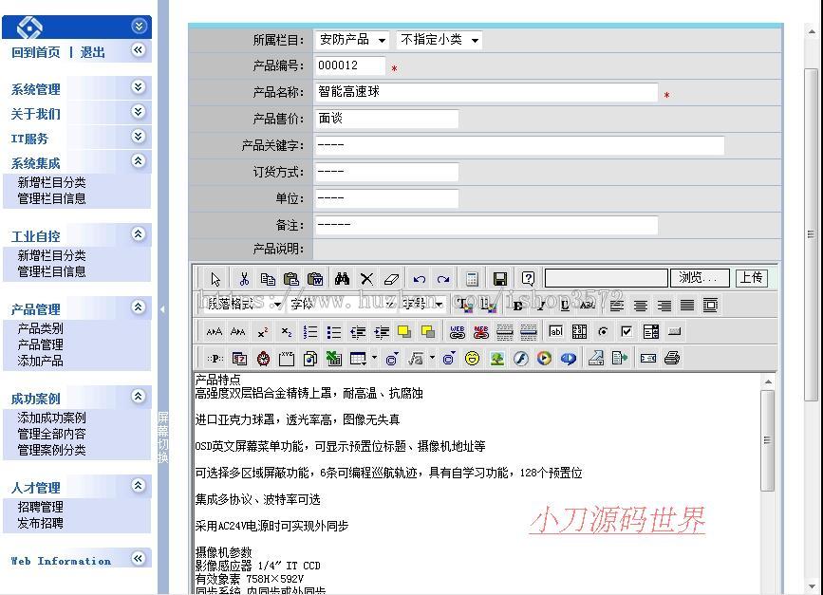Click the numbered list icon
This screenshot has width=823, height=595.
pyautogui.click(x=310, y=331)
